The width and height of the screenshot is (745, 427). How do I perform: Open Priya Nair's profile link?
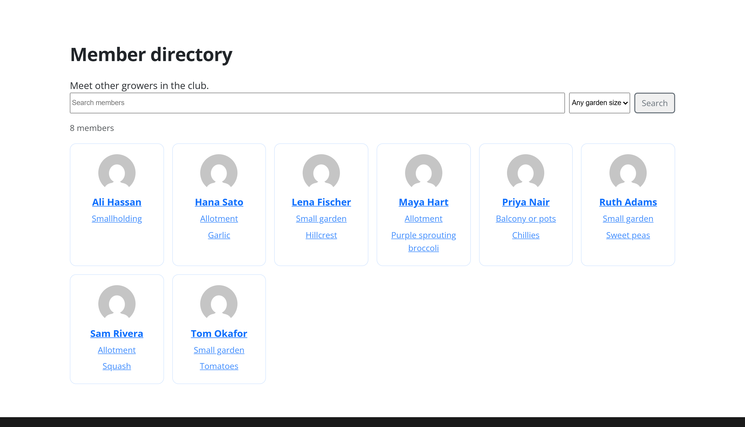point(526,202)
